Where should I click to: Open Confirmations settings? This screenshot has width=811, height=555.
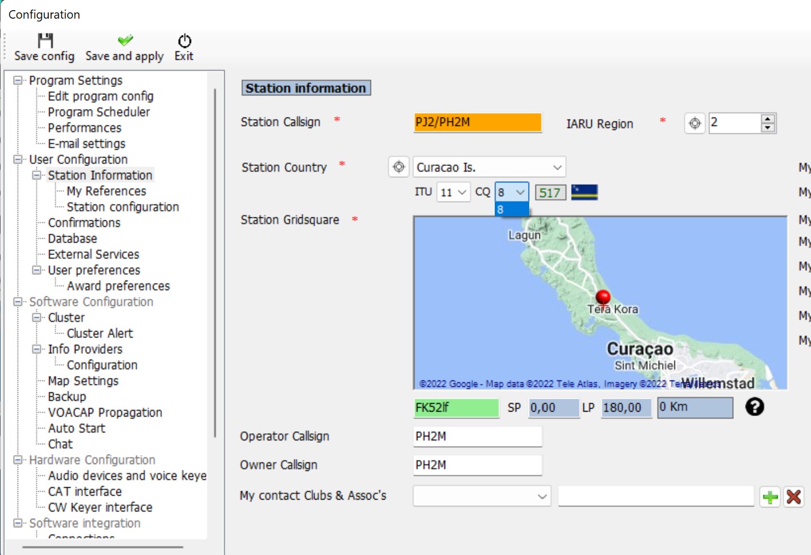[84, 222]
